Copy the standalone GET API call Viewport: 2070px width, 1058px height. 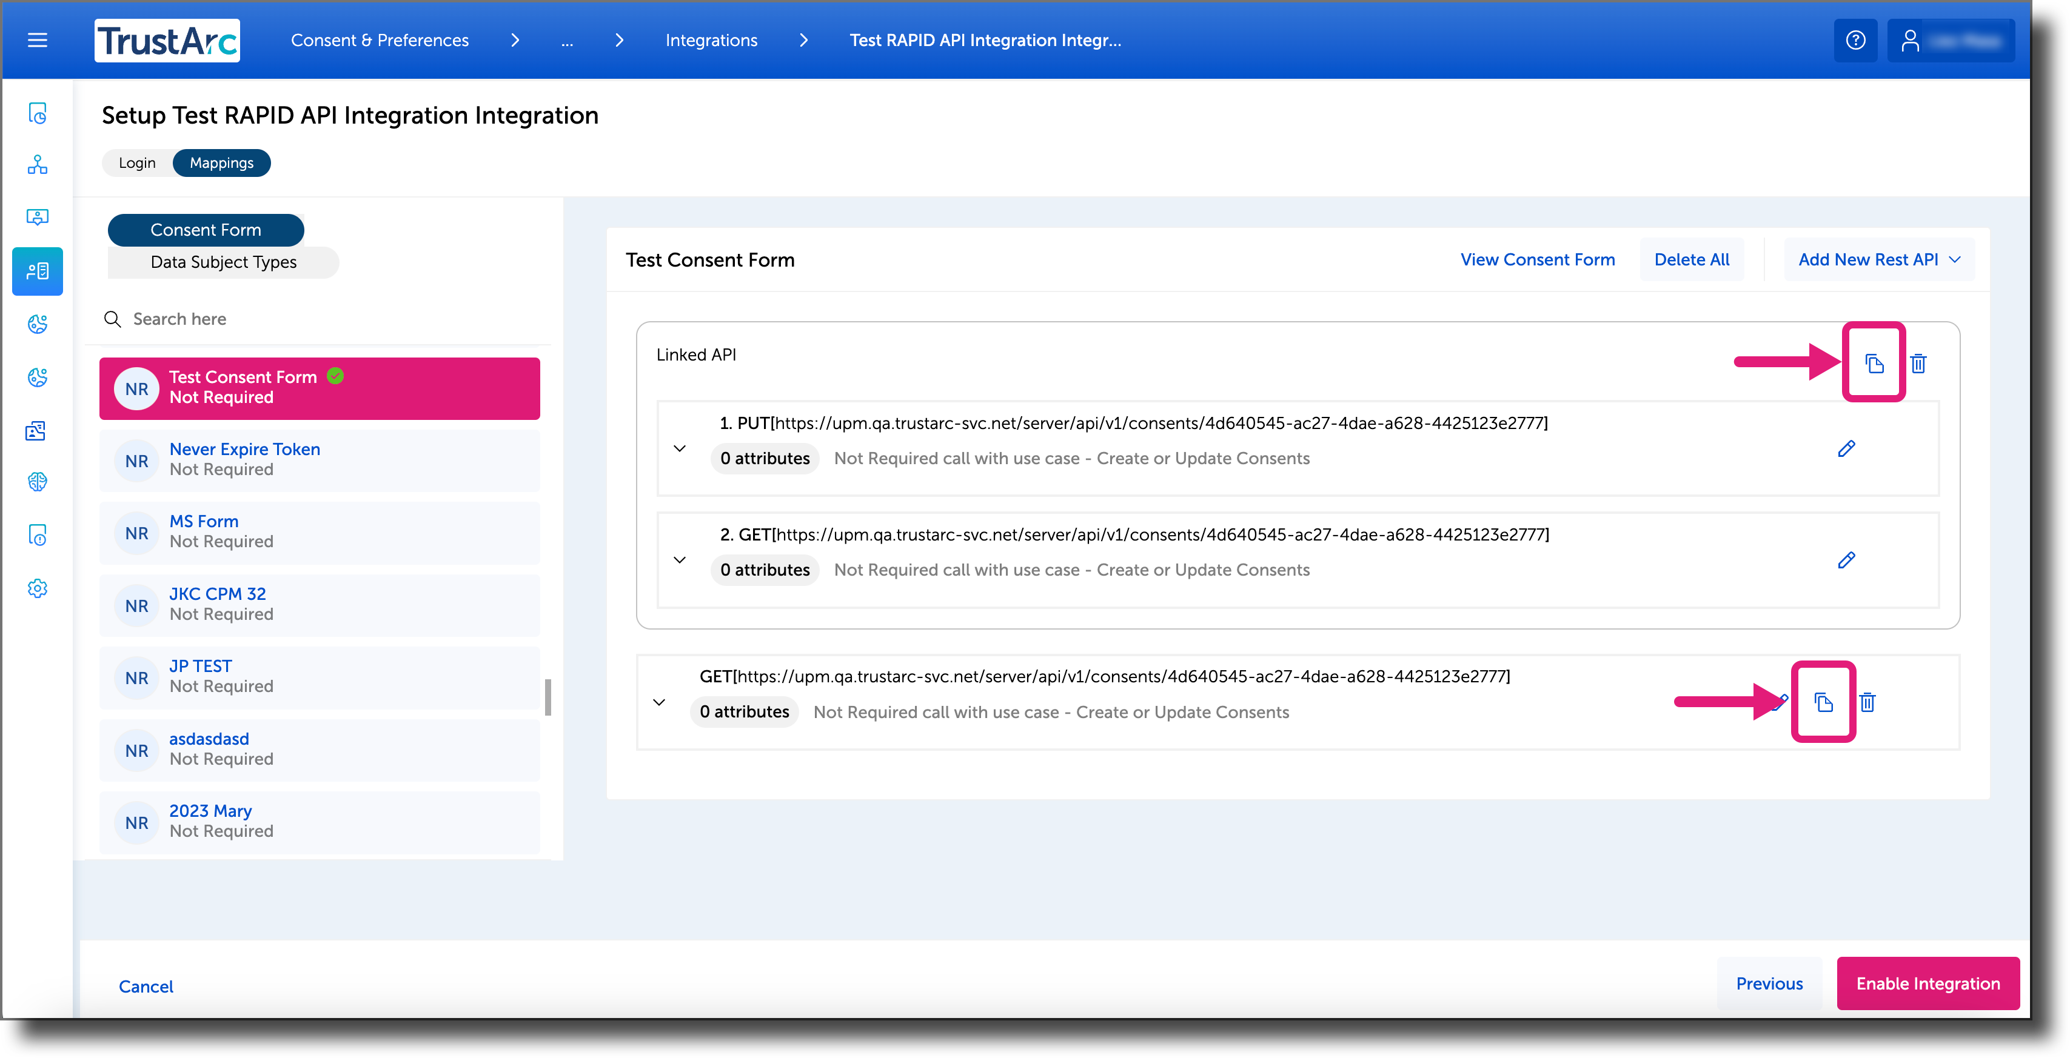click(1823, 702)
